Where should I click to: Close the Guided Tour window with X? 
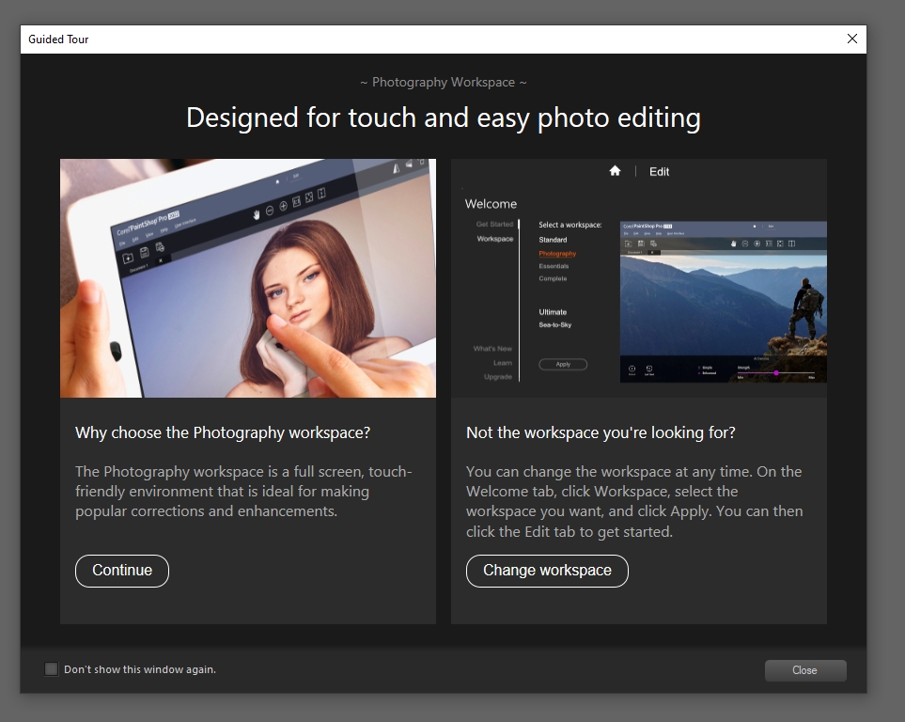[851, 39]
